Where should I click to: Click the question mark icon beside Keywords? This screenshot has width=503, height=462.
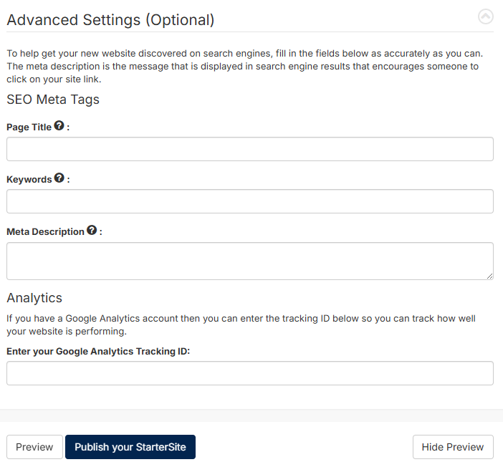tap(59, 178)
